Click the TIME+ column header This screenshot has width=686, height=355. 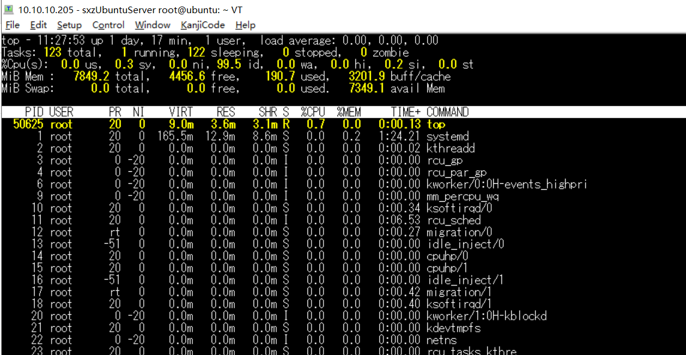coord(406,113)
